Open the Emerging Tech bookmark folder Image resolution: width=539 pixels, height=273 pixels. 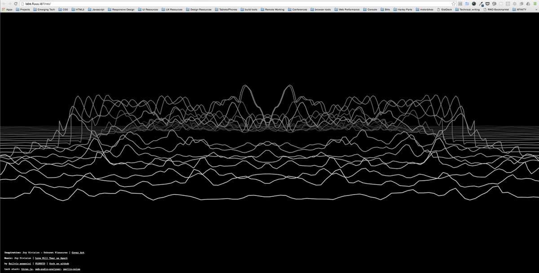tap(43, 9)
